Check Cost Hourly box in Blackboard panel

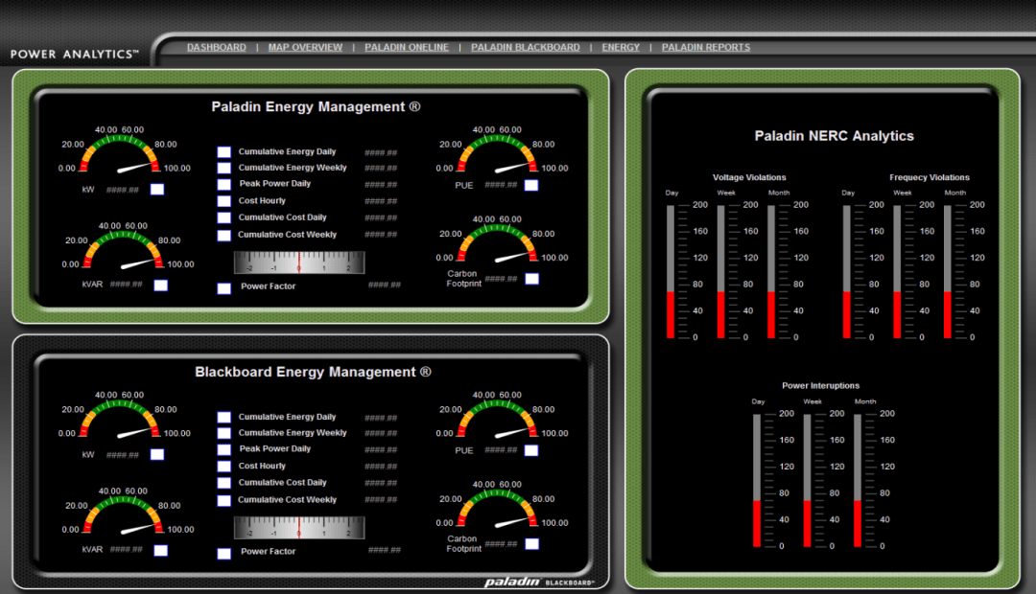tap(224, 466)
